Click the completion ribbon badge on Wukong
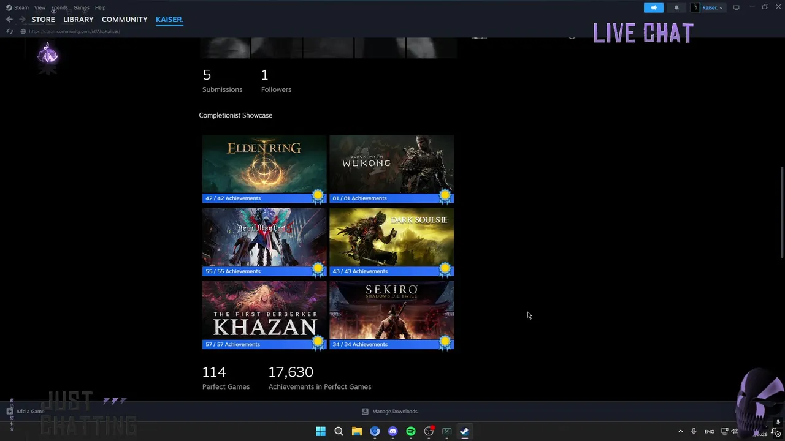Image resolution: width=785 pixels, height=441 pixels. (445, 197)
